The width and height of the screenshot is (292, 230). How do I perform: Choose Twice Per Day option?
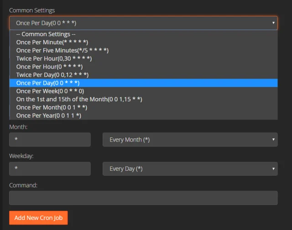pos(52,75)
